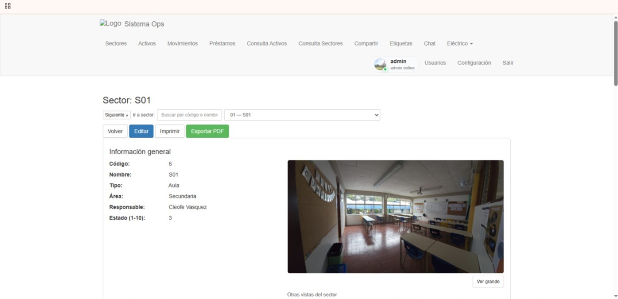The image size is (618, 299).
Task: Click Salir to log out
Action: pos(508,63)
